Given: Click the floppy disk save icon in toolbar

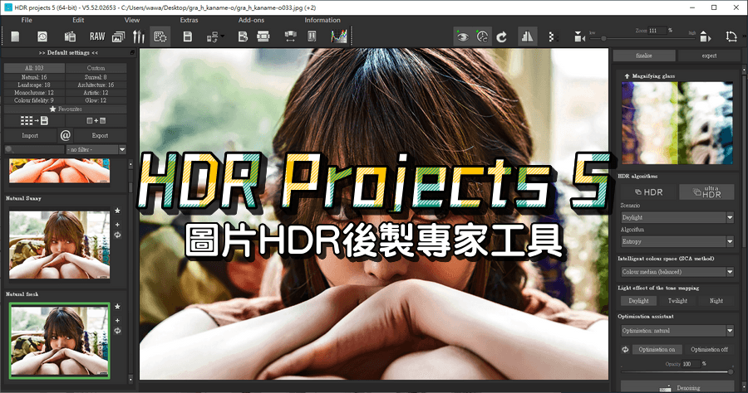Looking at the screenshot, I should (x=188, y=36).
